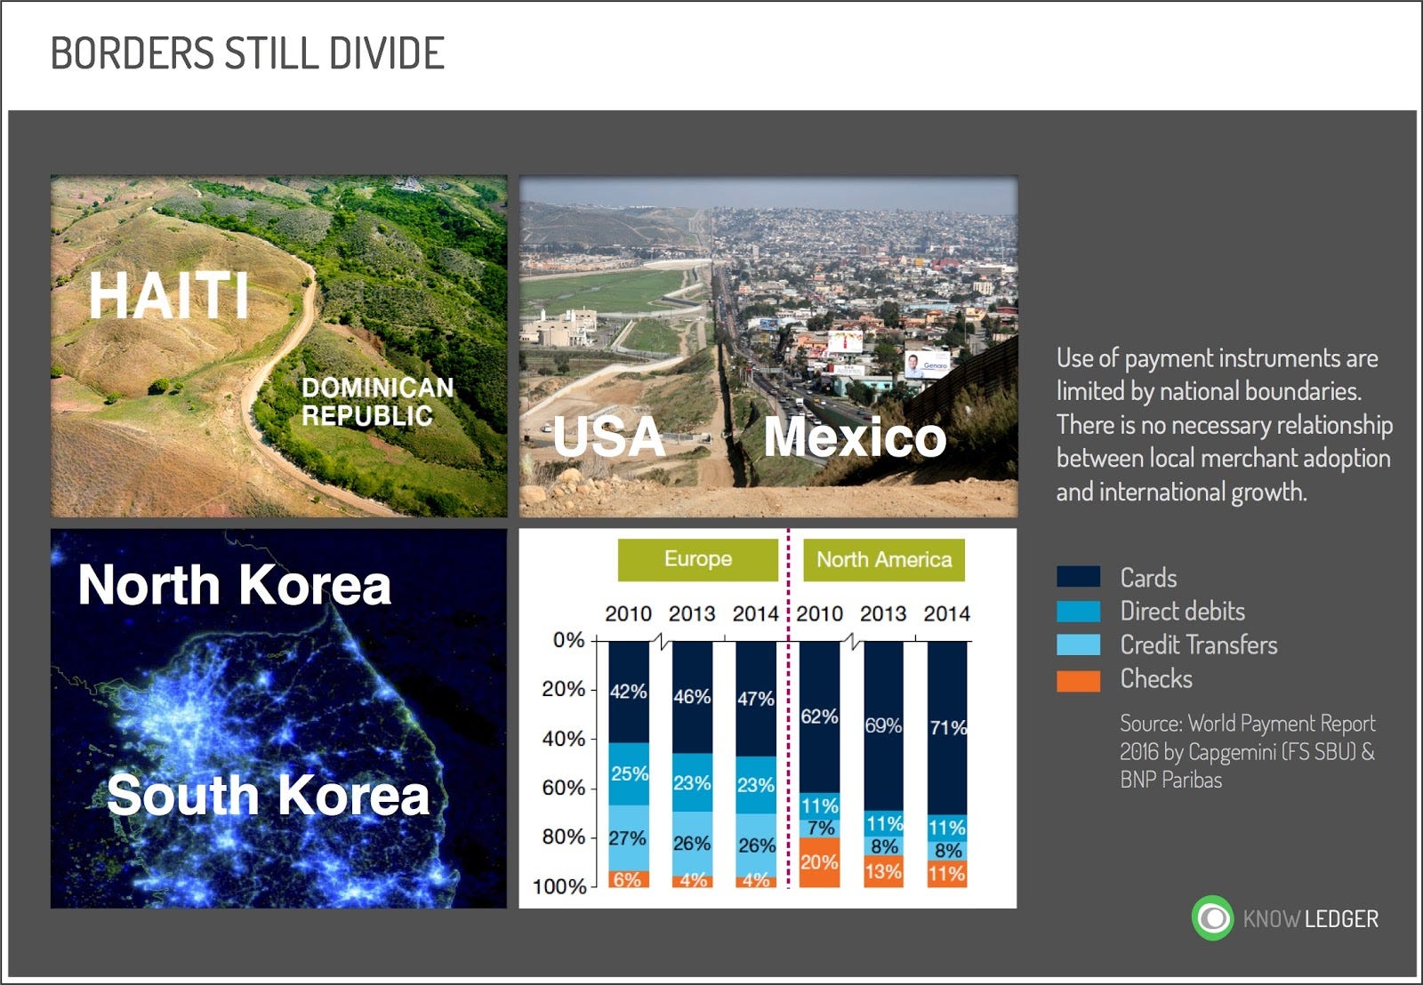Select the 71% Cards segment in North America 2014
This screenshot has height=985, width=1423.
[x=947, y=728]
